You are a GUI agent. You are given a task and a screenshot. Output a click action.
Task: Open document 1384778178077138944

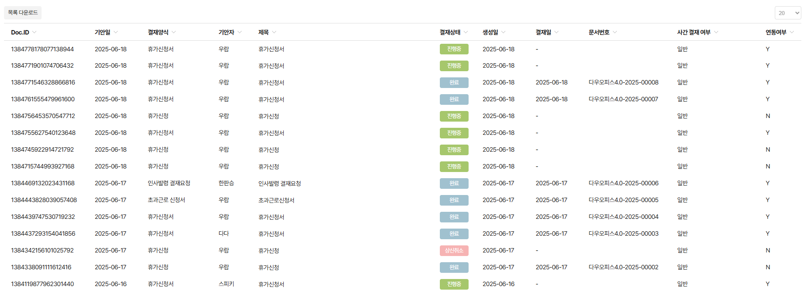42,49
